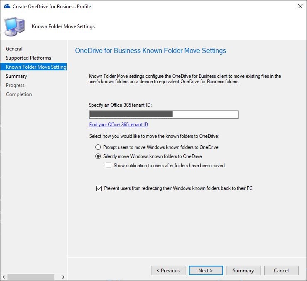The width and height of the screenshot is (307, 281).
Task: Select the Completion step in sidebar
Action: coord(19,94)
